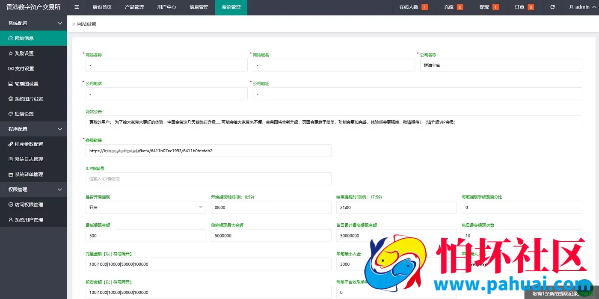
Task: Click the refresh icon in top bar
Action: pos(552,7)
